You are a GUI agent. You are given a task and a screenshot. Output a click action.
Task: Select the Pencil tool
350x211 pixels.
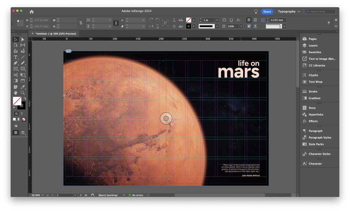click(23, 63)
